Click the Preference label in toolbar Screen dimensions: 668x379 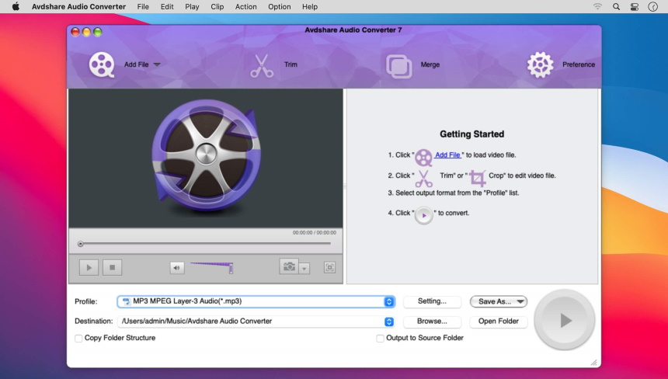coord(579,64)
